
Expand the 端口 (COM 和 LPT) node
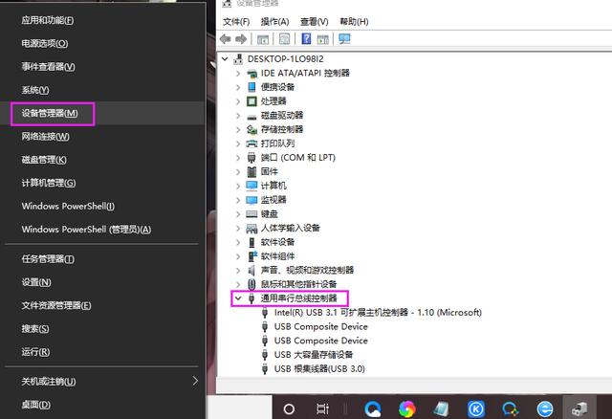click(x=238, y=158)
